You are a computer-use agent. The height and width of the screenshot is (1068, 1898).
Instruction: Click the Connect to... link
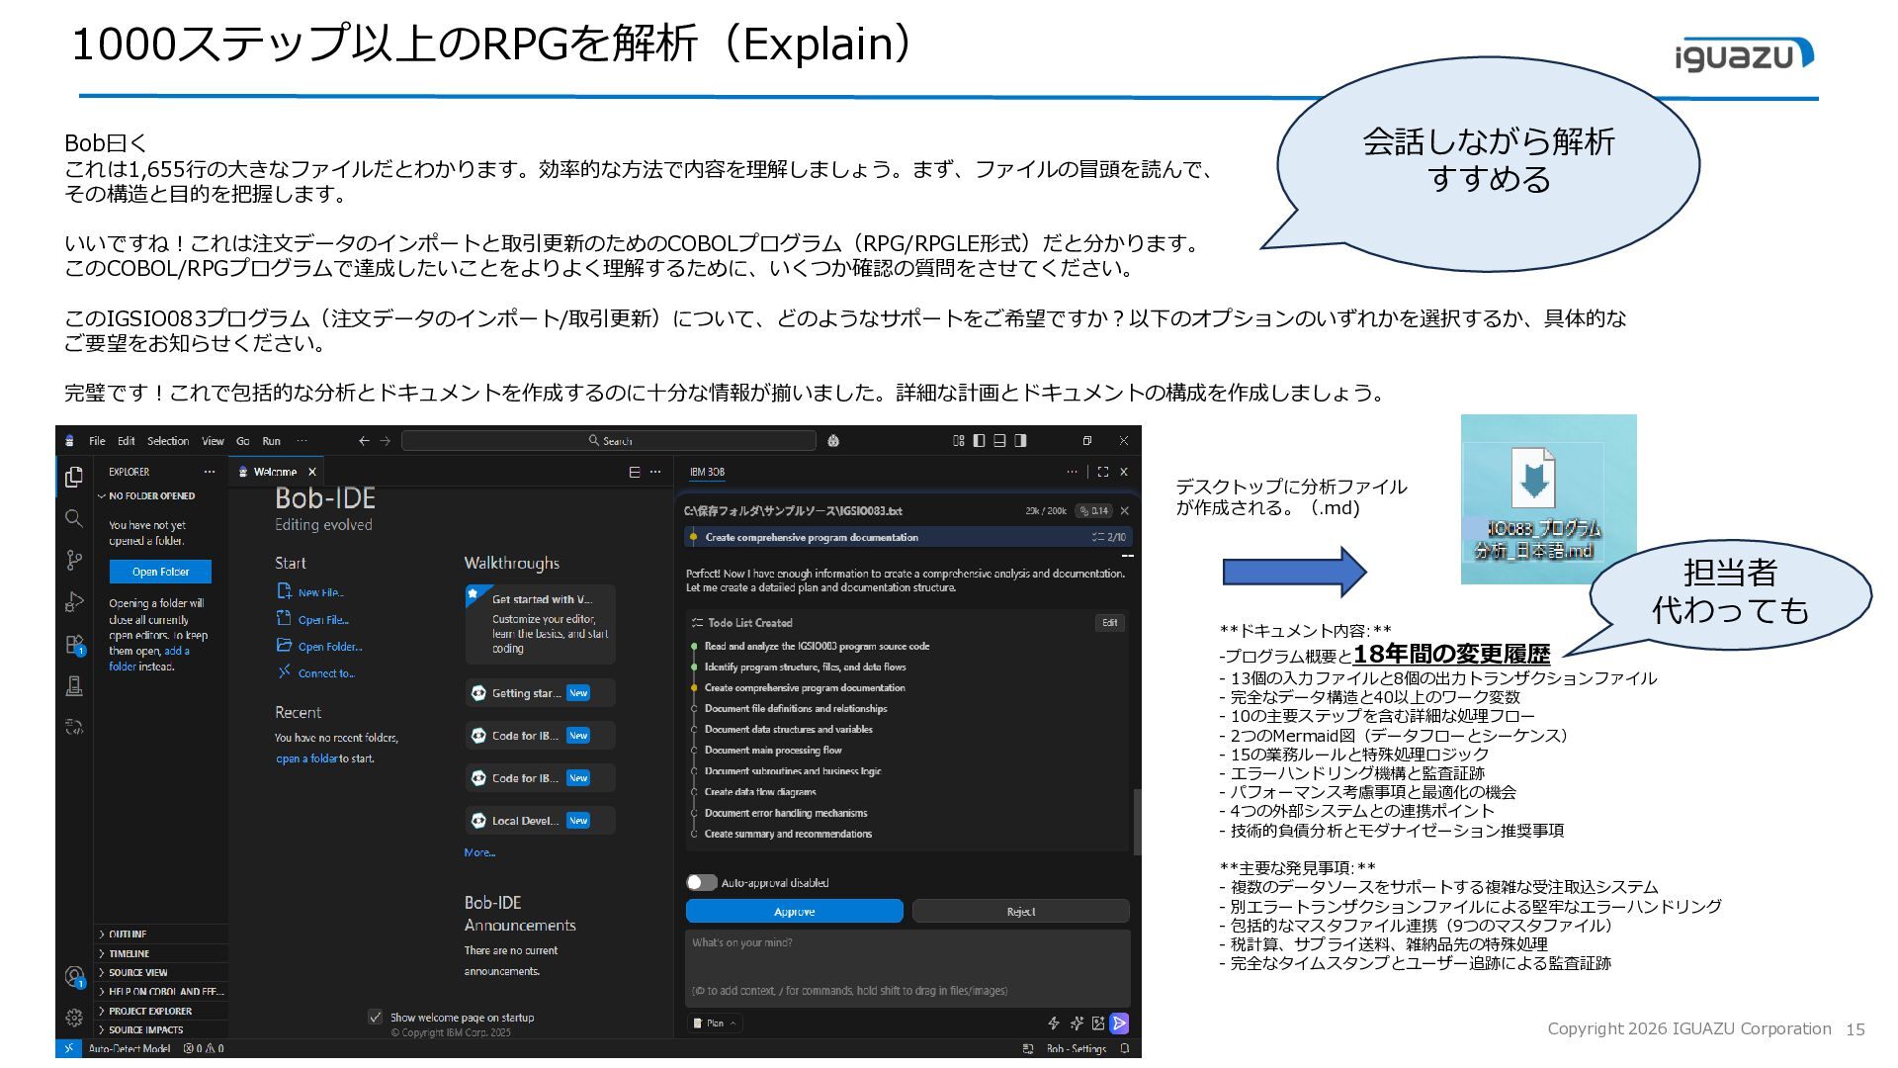click(x=316, y=673)
